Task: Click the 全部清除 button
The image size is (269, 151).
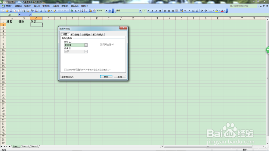Action: click(x=67, y=77)
